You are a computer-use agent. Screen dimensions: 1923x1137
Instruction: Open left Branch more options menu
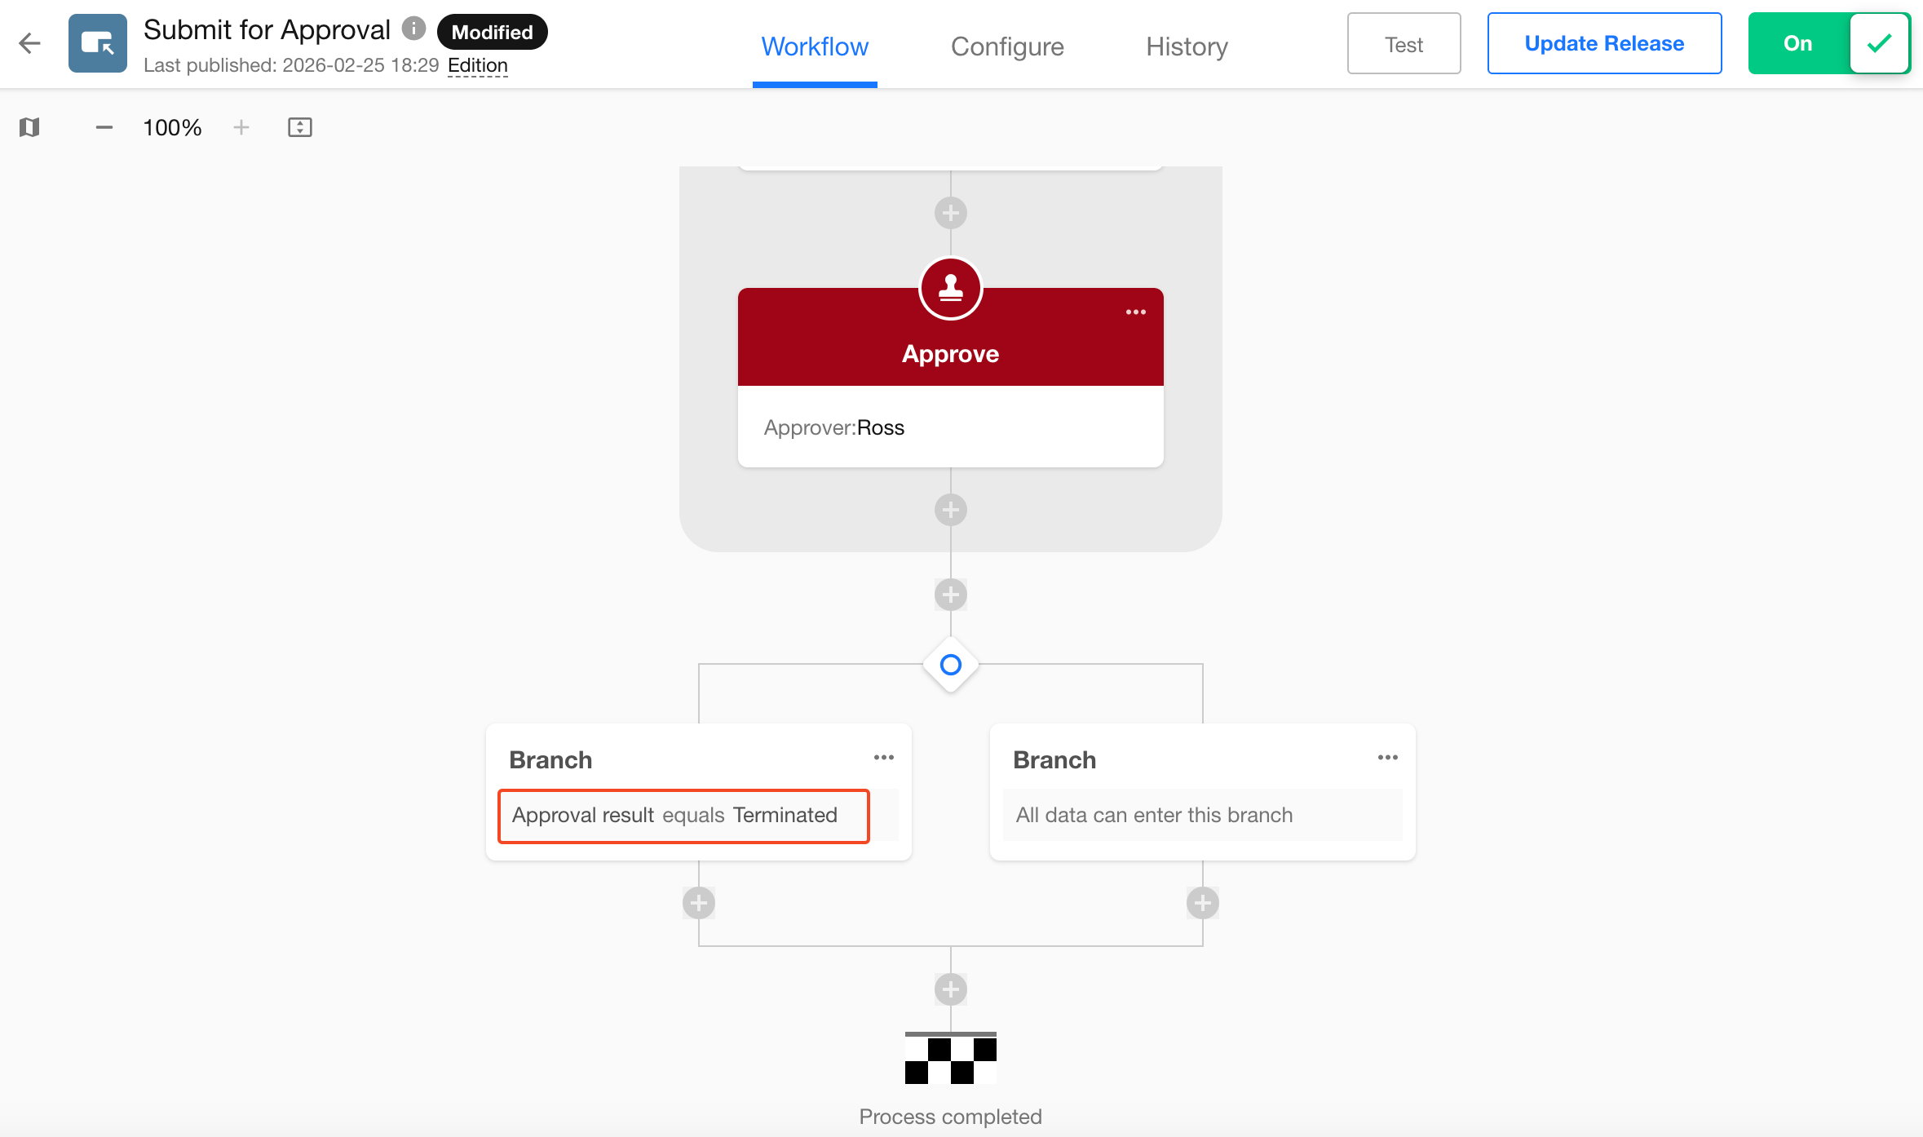pos(883,758)
